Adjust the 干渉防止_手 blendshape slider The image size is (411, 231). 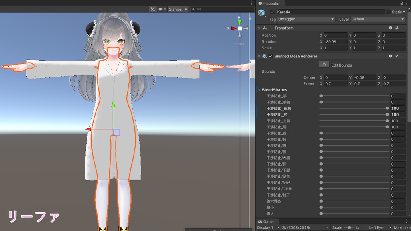354,96
